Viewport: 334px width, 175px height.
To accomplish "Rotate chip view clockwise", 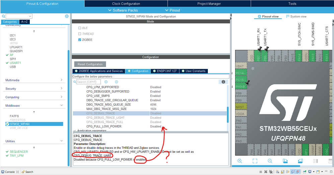I will (285, 161).
